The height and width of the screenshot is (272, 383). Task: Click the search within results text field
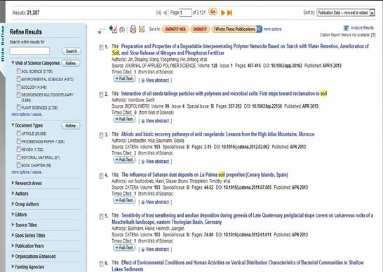[x=29, y=51]
